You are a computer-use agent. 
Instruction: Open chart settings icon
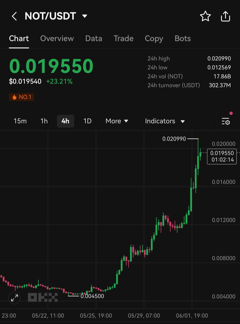click(x=225, y=121)
